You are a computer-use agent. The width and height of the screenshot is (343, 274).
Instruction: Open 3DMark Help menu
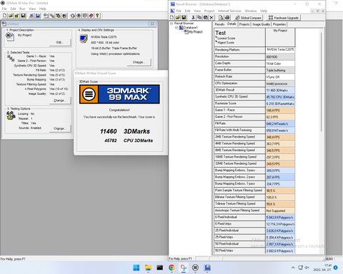(43, 9)
